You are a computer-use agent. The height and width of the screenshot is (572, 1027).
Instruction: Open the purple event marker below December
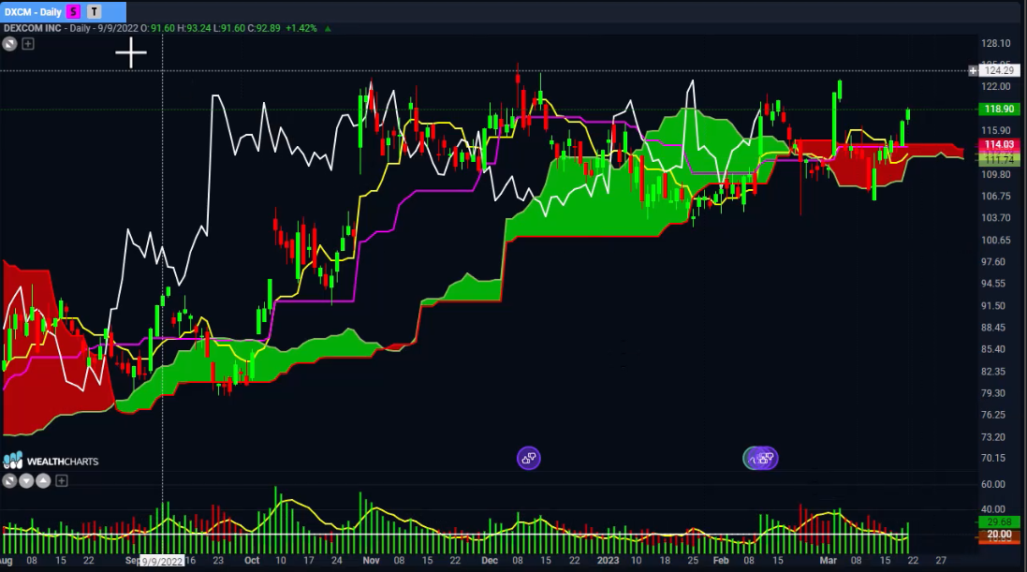(529, 458)
